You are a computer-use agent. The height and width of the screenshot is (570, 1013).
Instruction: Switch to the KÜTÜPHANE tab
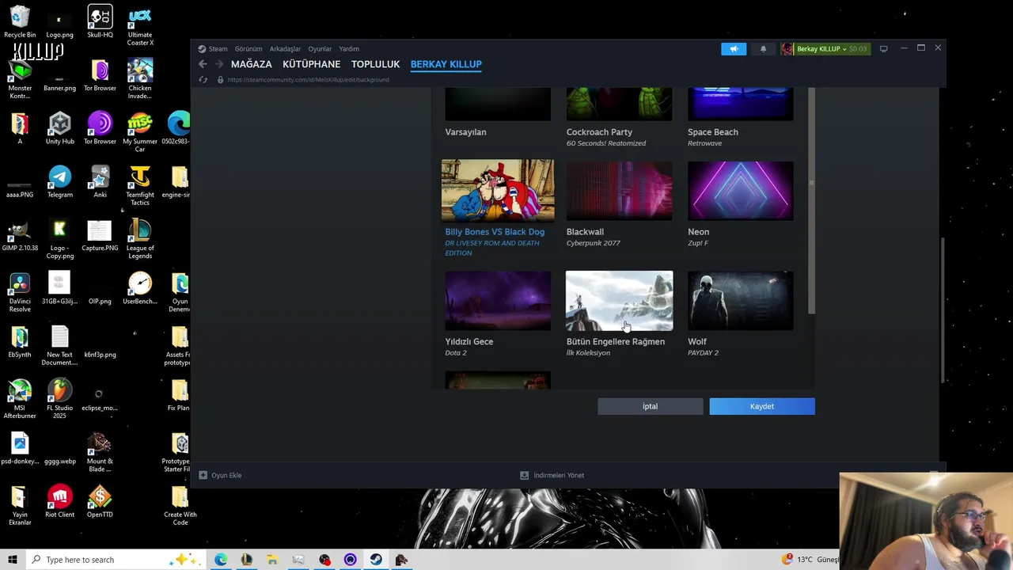click(x=311, y=64)
